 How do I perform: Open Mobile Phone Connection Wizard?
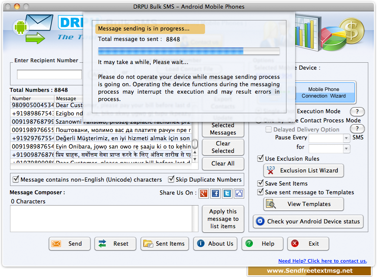[325, 93]
